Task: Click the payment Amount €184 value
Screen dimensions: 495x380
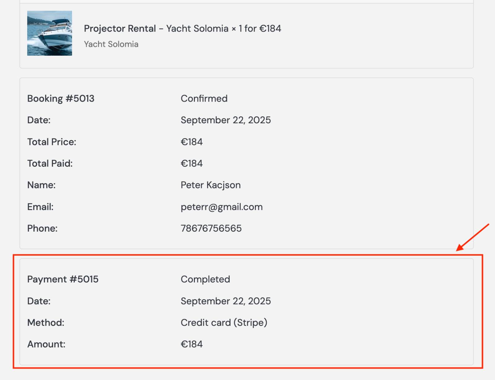Action: (192, 344)
